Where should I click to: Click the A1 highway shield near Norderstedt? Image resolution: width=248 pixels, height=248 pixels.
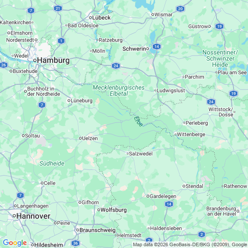[x=61, y=41]
